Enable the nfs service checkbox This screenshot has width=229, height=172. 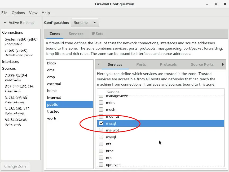[101, 144]
